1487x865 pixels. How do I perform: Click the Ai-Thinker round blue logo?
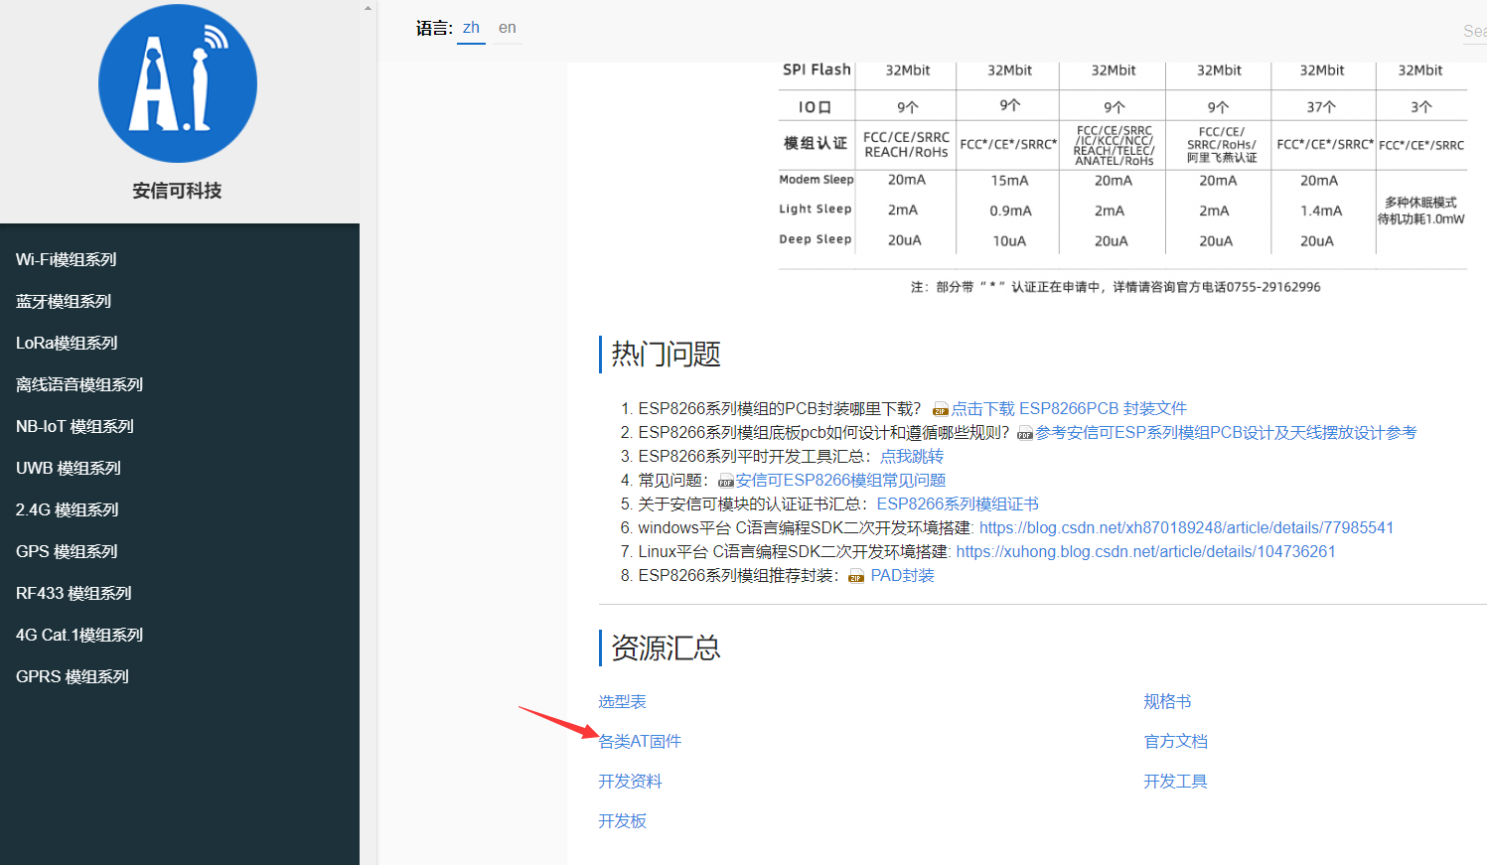tap(178, 83)
